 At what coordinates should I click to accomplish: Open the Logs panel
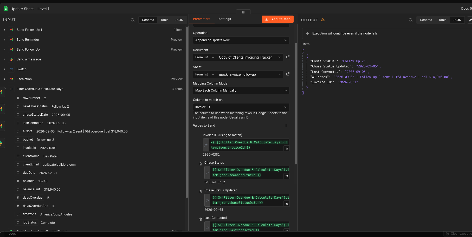(12, 234)
